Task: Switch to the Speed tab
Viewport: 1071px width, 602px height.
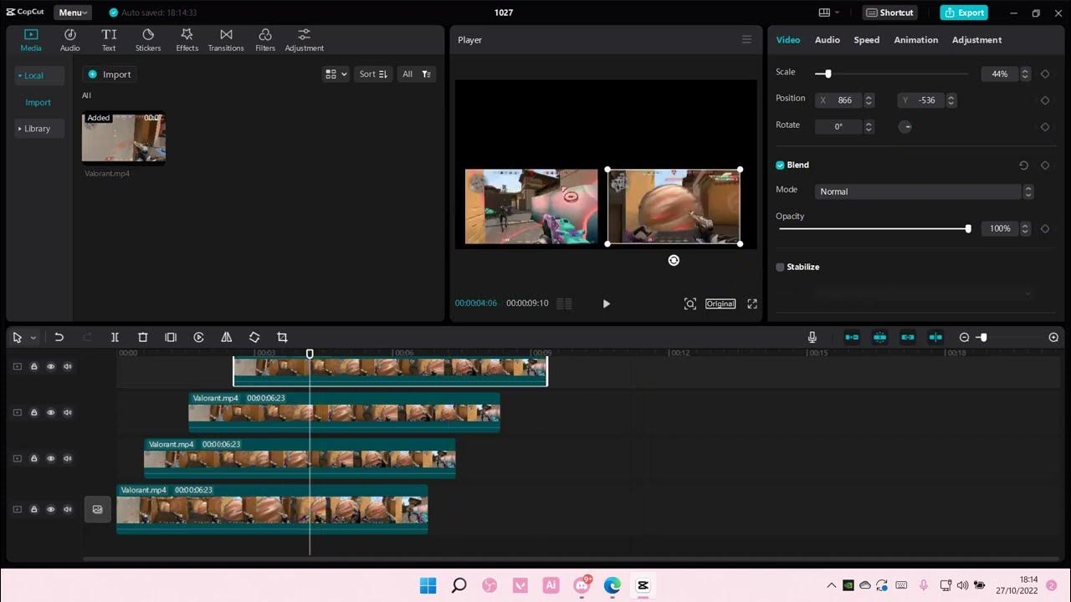Action: point(866,39)
